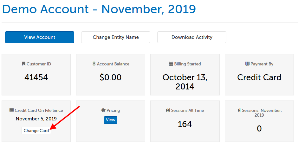Download Activity for this account
Image resolution: width=298 pixels, height=146 pixels.
point(192,37)
